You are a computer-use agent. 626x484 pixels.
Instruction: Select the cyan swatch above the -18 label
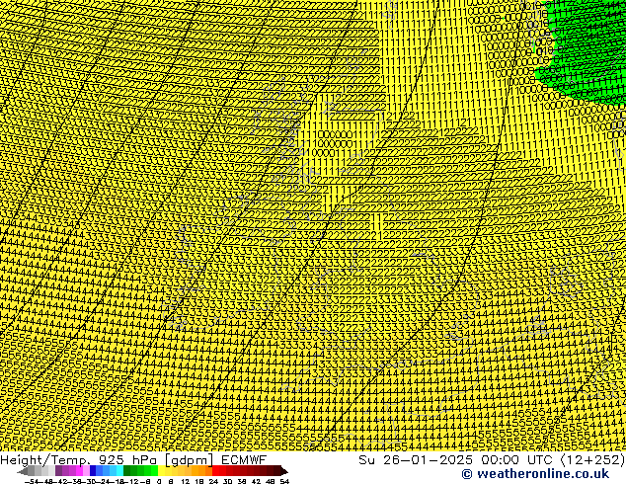[119, 470]
